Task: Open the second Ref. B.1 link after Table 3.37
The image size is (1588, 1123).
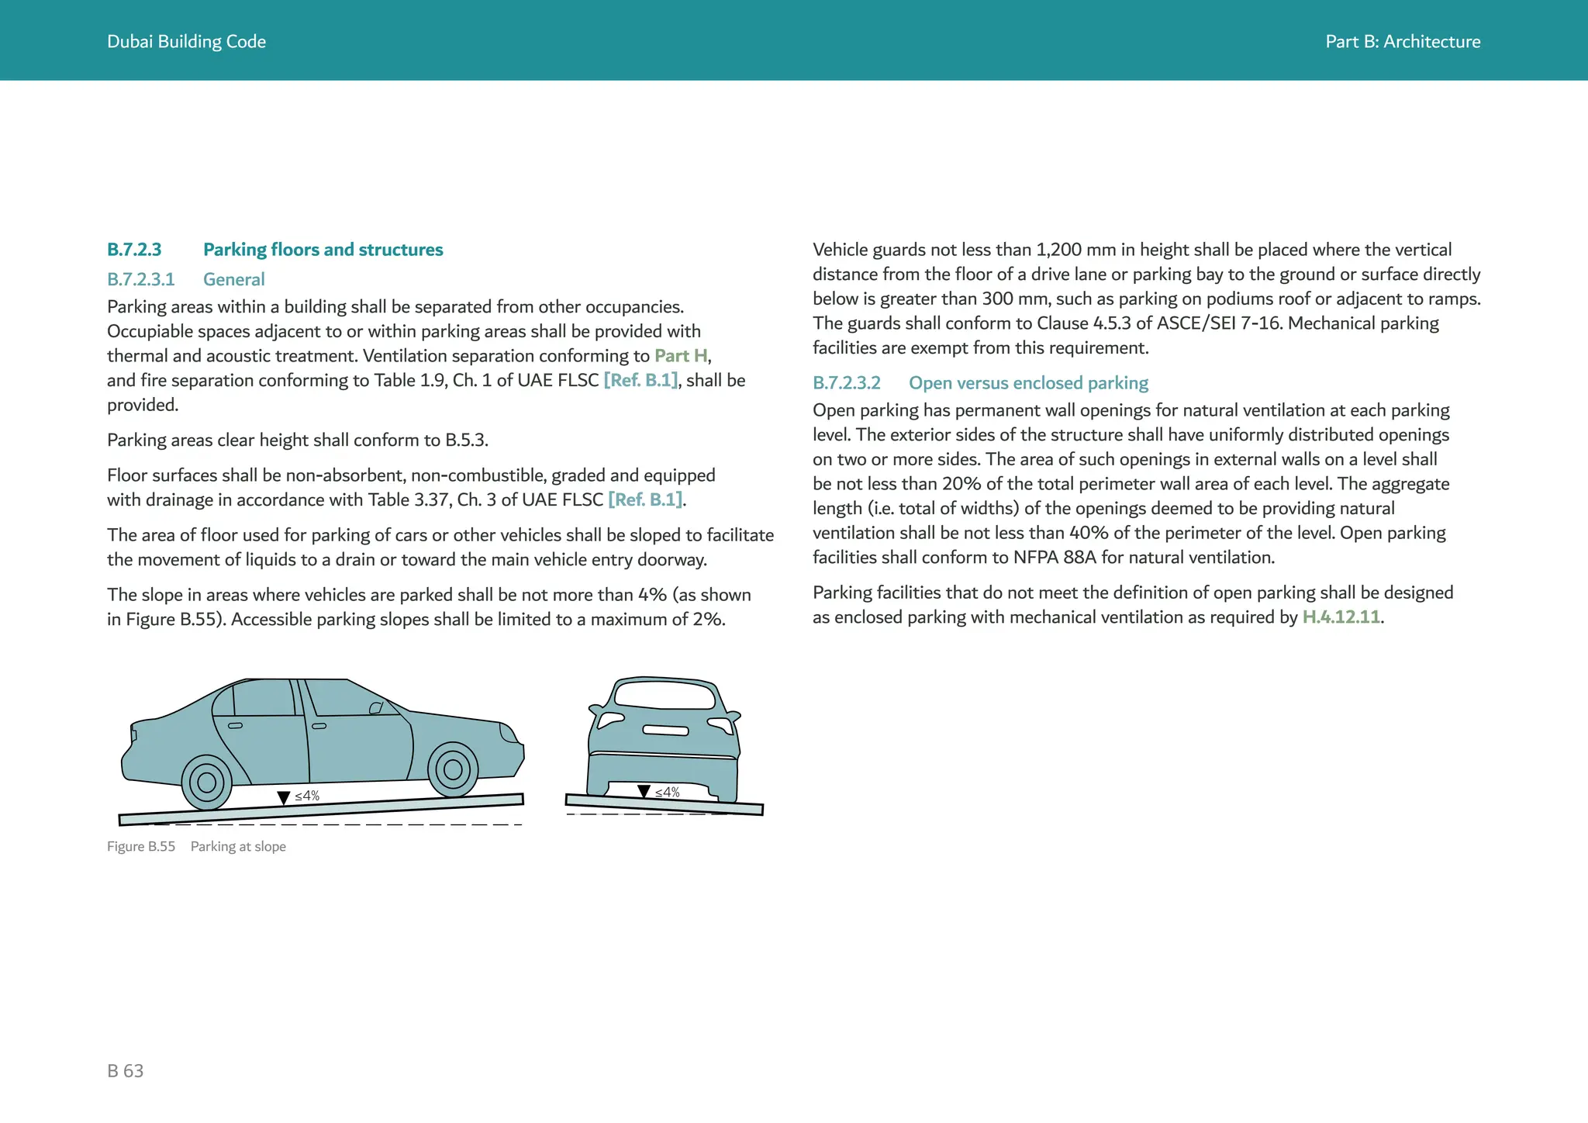Action: point(645,500)
